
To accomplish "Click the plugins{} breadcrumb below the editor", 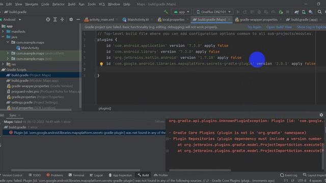I will point(104,108).
